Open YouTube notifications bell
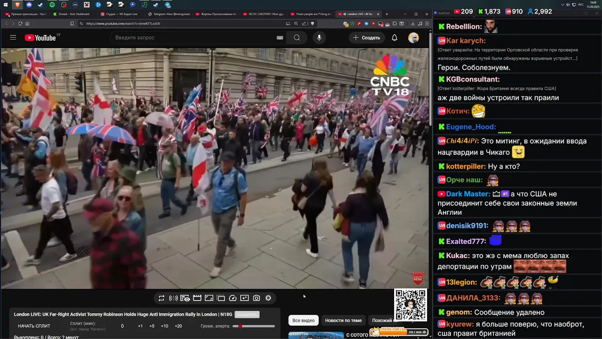 [395, 38]
